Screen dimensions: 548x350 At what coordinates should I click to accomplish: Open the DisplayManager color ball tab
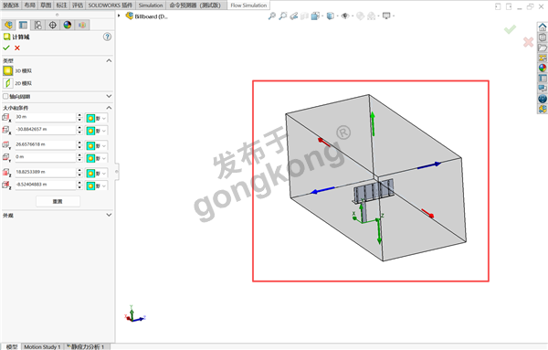click(x=67, y=25)
